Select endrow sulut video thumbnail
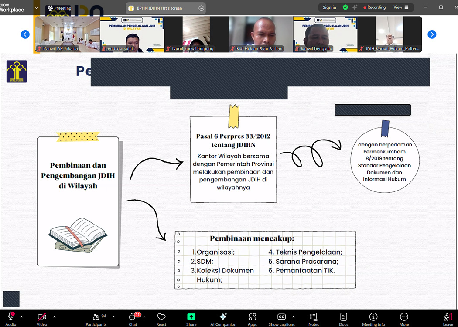This screenshot has height=327, width=458. click(x=132, y=34)
